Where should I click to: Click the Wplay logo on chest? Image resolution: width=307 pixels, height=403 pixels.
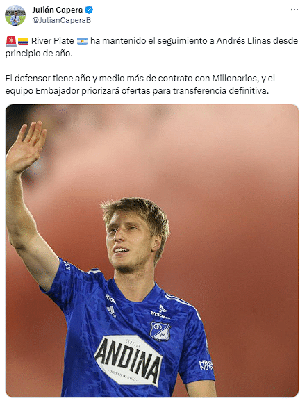coord(160,313)
